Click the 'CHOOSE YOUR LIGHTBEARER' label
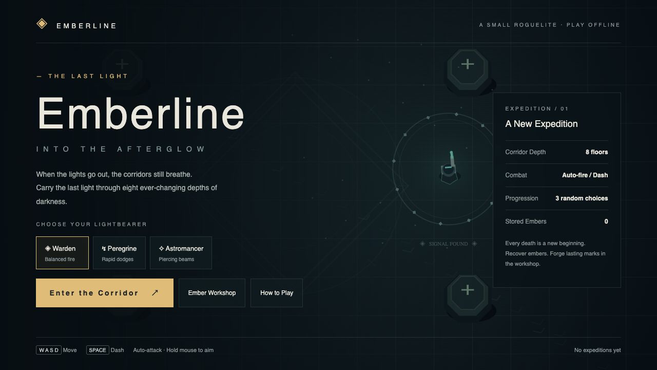The width and height of the screenshot is (657, 370). click(91, 224)
